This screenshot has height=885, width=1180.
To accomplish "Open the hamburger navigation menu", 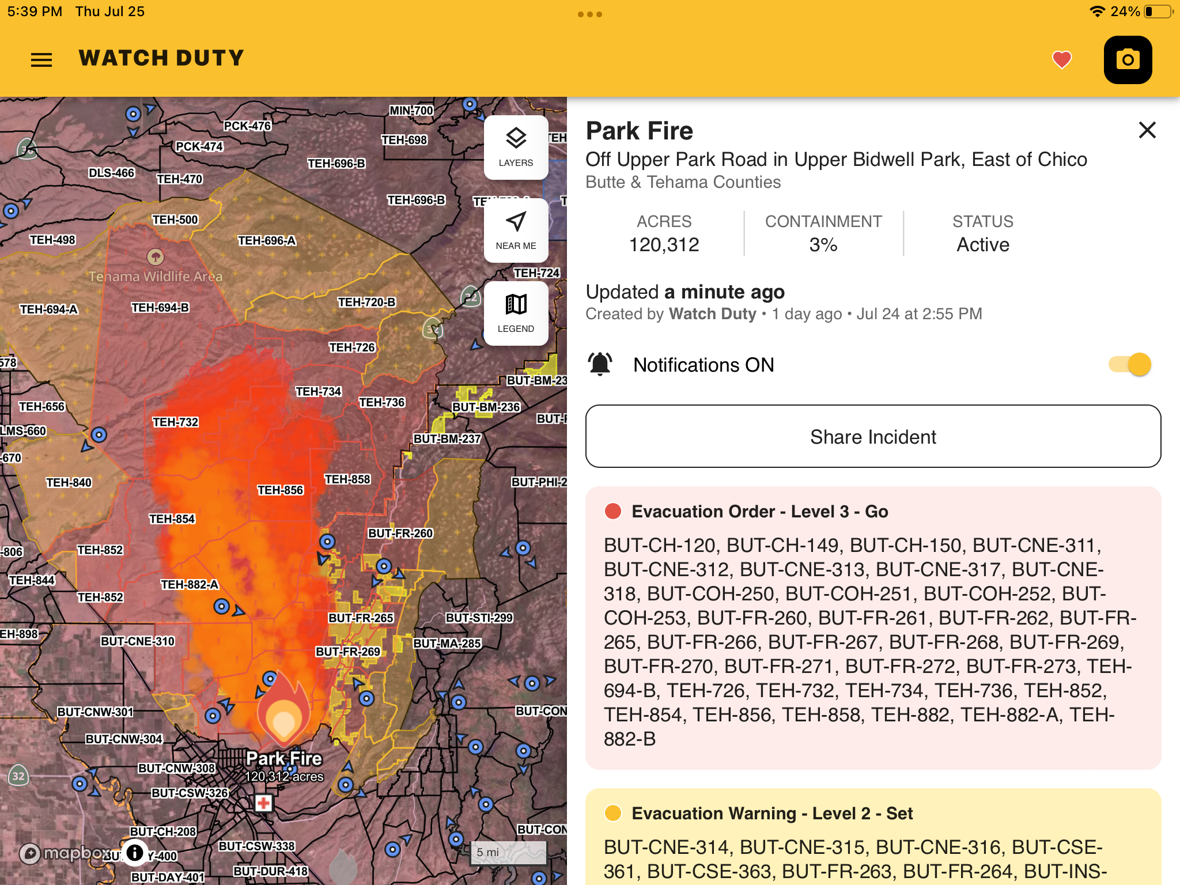I will 41,59.
